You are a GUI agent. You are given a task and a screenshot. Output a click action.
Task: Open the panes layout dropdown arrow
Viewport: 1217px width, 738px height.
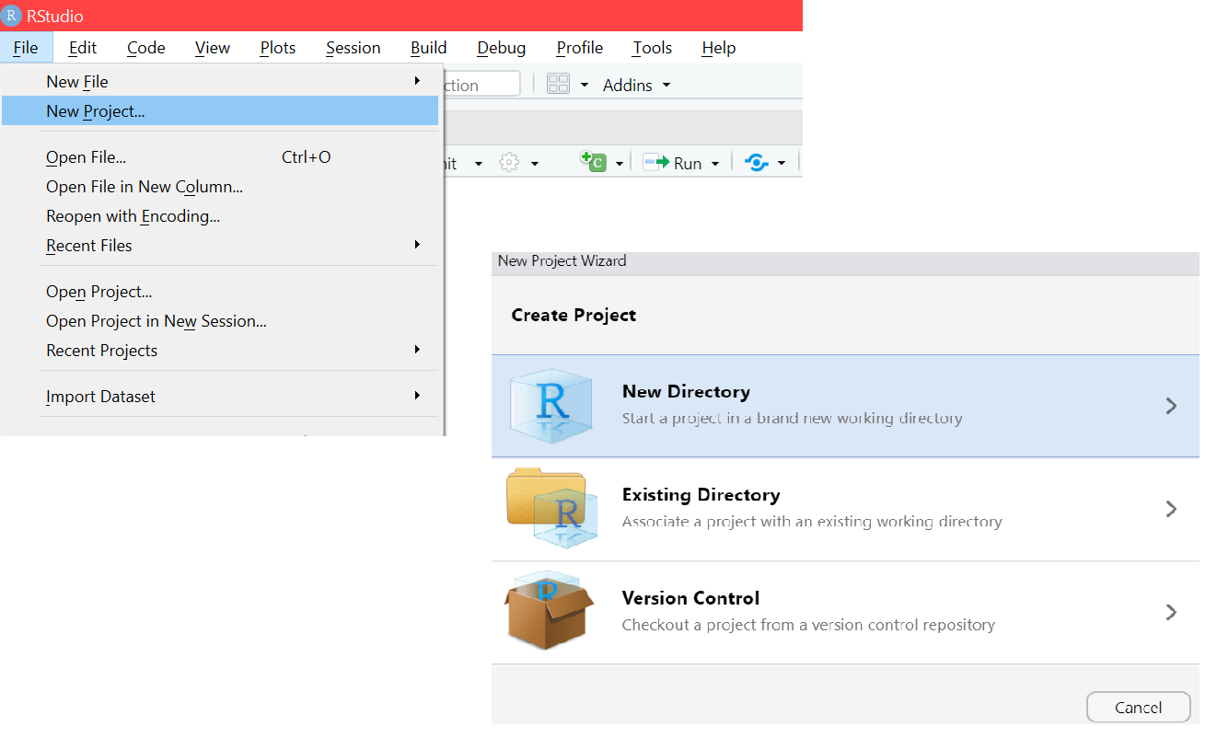point(584,85)
